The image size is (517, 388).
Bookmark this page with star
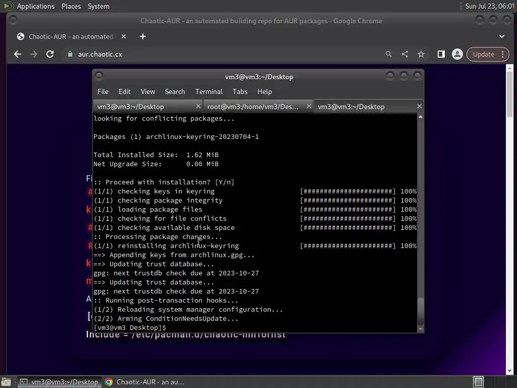[421, 54]
